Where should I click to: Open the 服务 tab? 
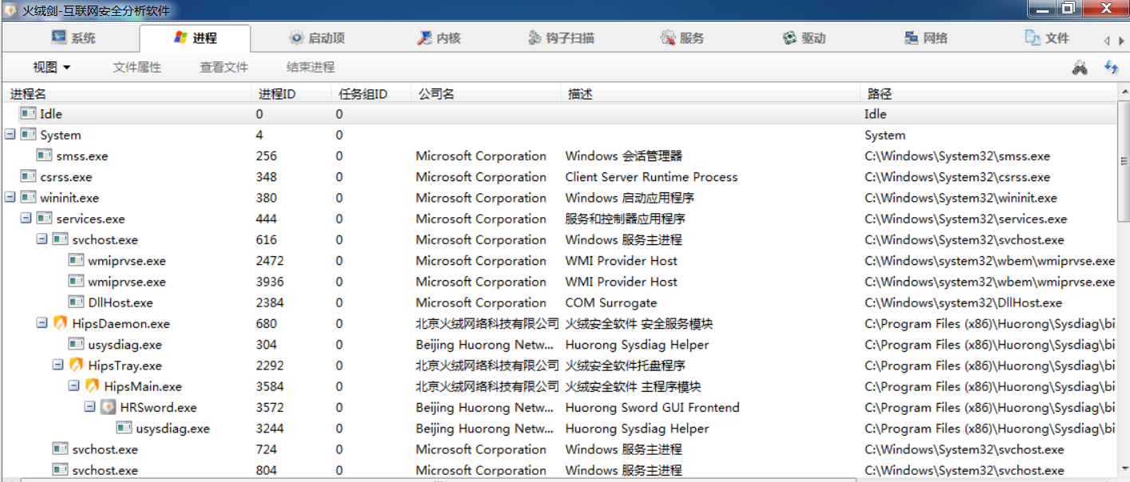(x=682, y=38)
